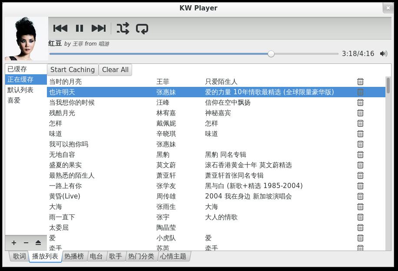Viewport: 398px width, 271px height.
Task: Delete song 味道 with trash icon
Action: [x=360, y=134]
